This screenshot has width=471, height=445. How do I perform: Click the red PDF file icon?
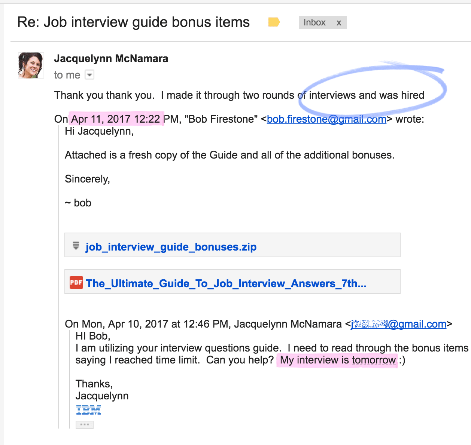pos(76,282)
